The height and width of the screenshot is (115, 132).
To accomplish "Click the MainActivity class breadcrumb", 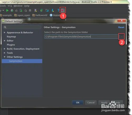I will (55, 15).
